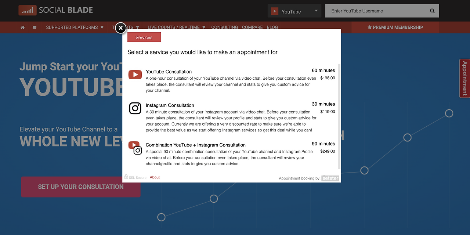
Task: Select the Combination YouTube + Instagram icon
Action: point(135,148)
